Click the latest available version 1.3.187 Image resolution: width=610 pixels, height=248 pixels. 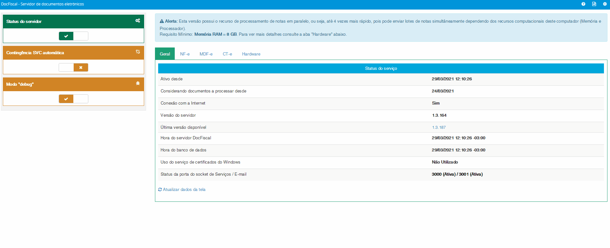(439, 128)
